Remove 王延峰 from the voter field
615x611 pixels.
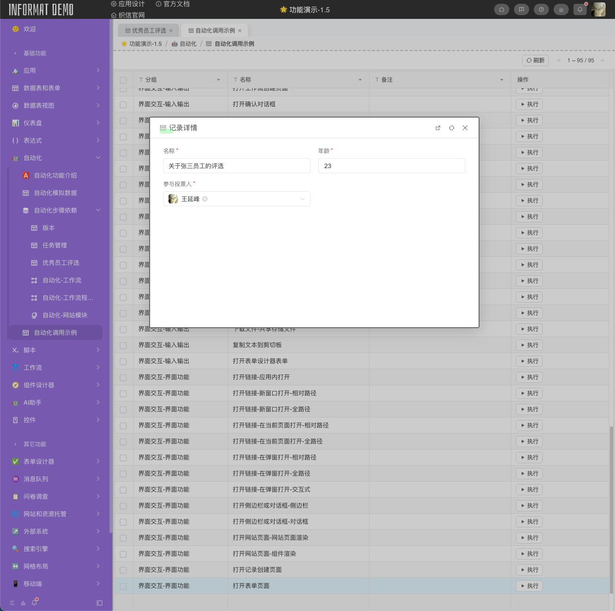point(205,199)
